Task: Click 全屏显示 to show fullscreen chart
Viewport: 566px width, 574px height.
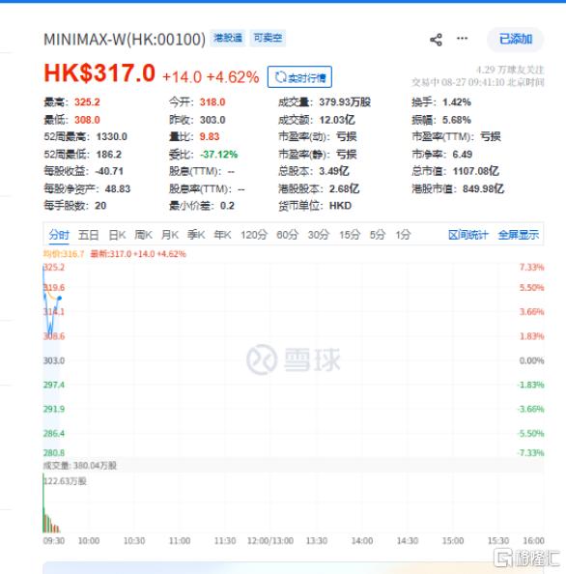Action: point(519,235)
